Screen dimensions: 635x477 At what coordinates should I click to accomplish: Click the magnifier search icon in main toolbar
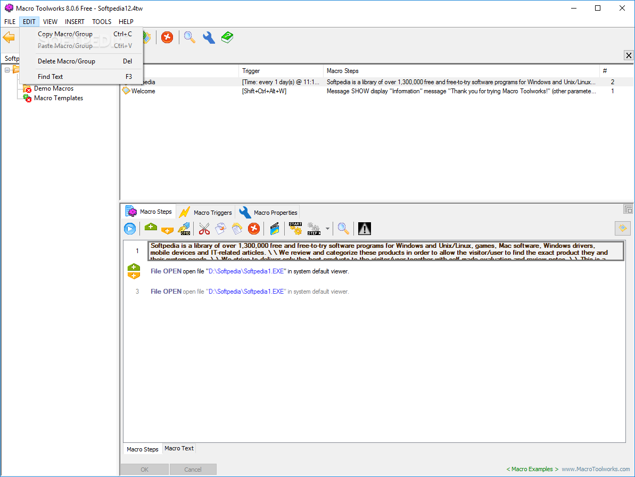189,37
